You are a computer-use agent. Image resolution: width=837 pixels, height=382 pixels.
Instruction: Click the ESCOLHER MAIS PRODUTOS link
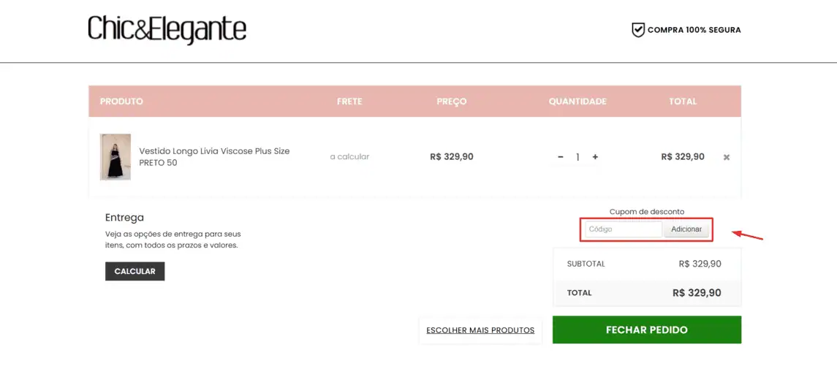480,330
